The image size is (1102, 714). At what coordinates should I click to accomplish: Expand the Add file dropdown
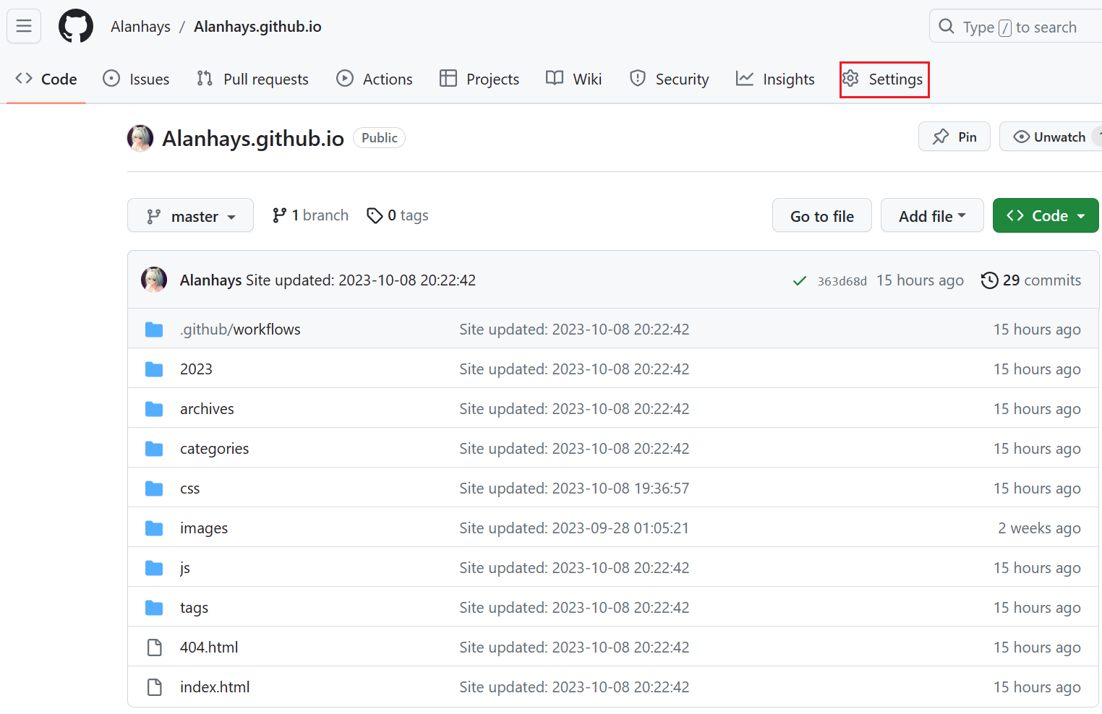click(x=932, y=215)
